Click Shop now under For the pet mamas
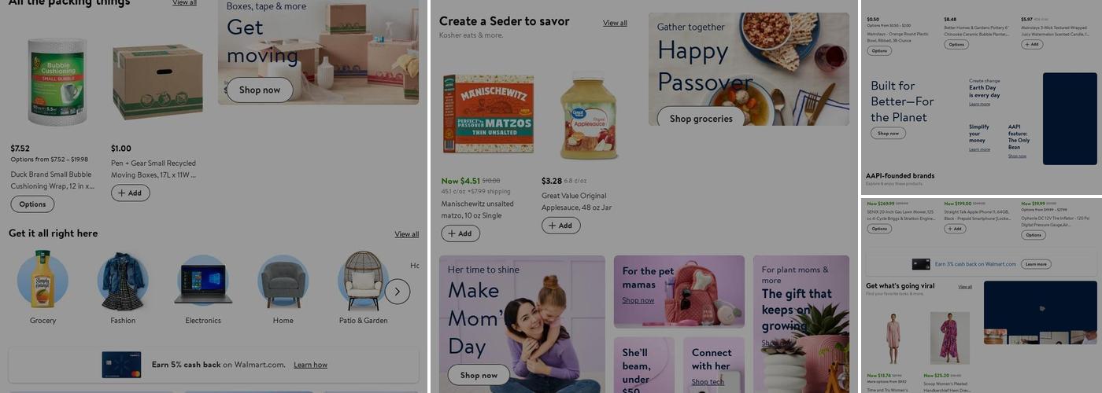The width and height of the screenshot is (1102, 393). tap(638, 300)
